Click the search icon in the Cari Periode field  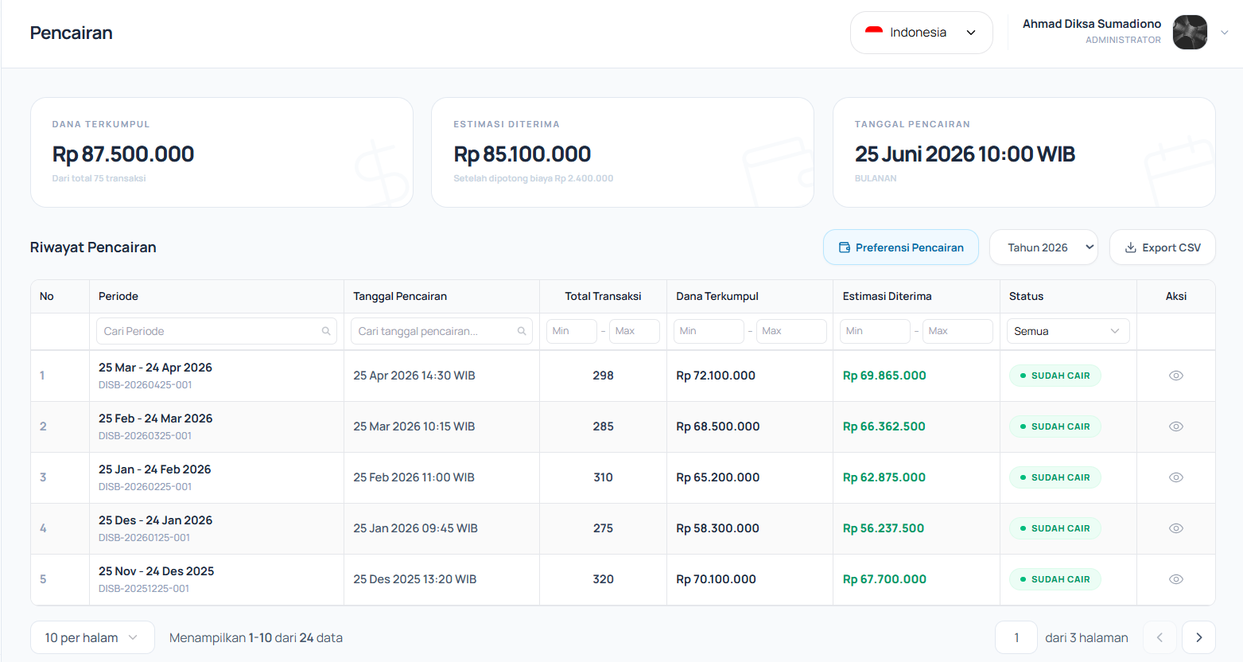[326, 331]
